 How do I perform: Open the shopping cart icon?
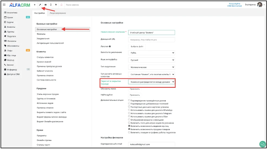click(x=56, y=5)
